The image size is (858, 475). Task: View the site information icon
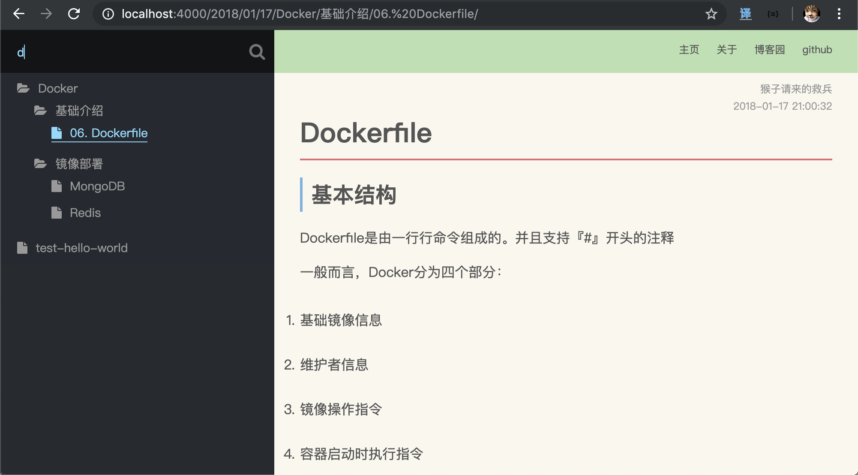click(x=108, y=14)
